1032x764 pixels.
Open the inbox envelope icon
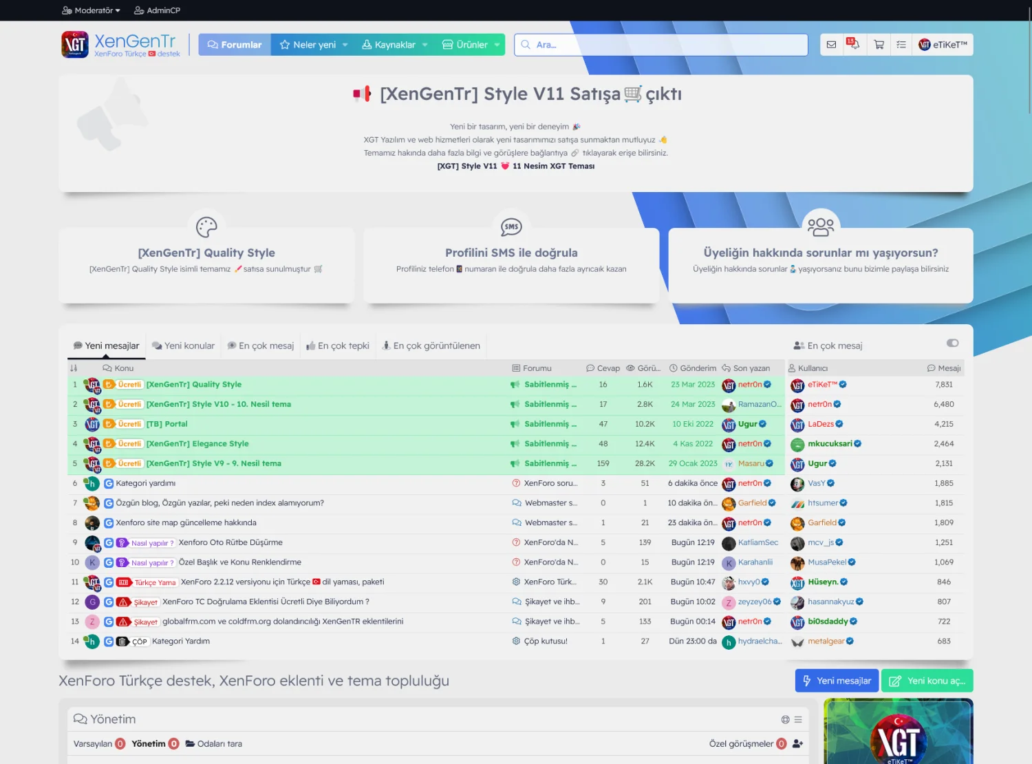(x=831, y=45)
